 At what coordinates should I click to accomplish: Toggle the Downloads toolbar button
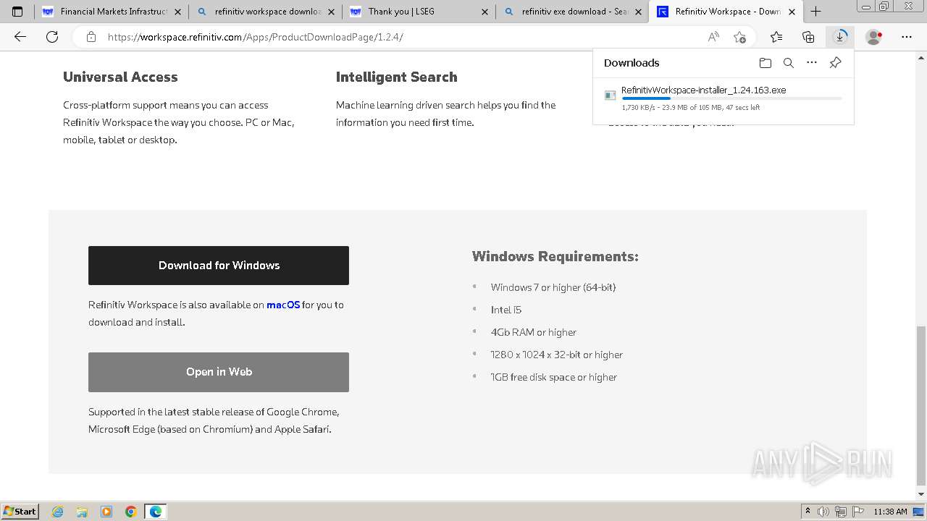click(840, 37)
